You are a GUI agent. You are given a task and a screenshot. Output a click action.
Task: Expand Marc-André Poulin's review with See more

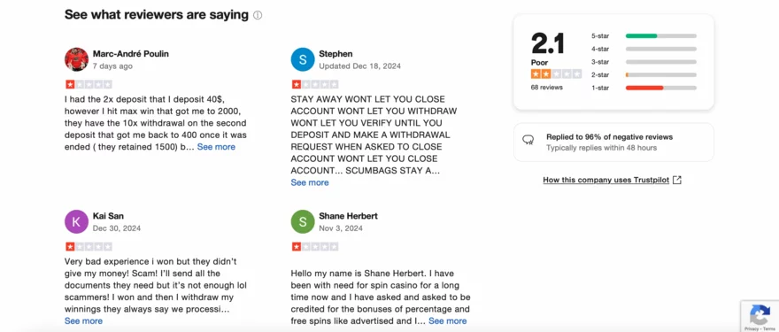(216, 147)
